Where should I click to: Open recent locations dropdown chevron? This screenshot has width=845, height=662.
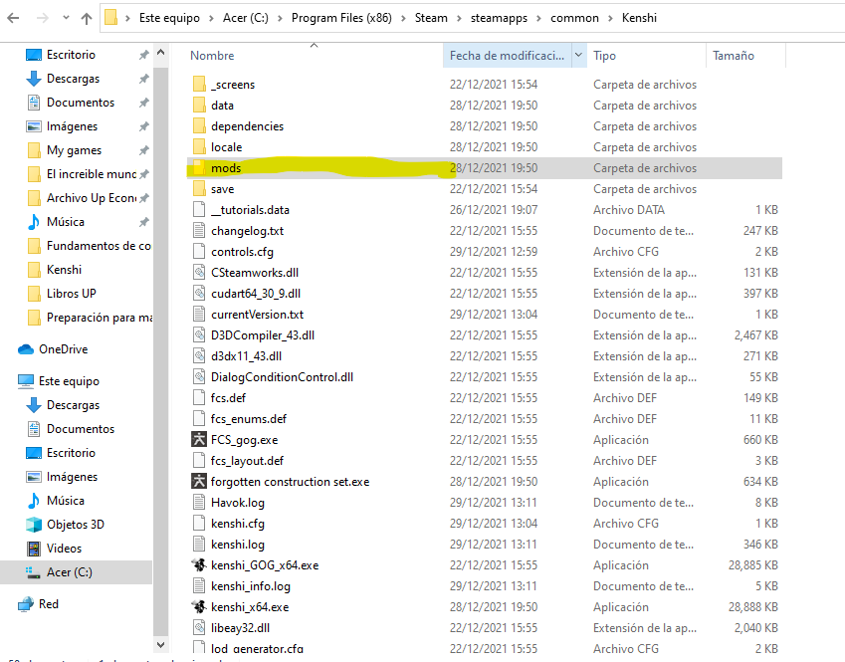click(66, 18)
